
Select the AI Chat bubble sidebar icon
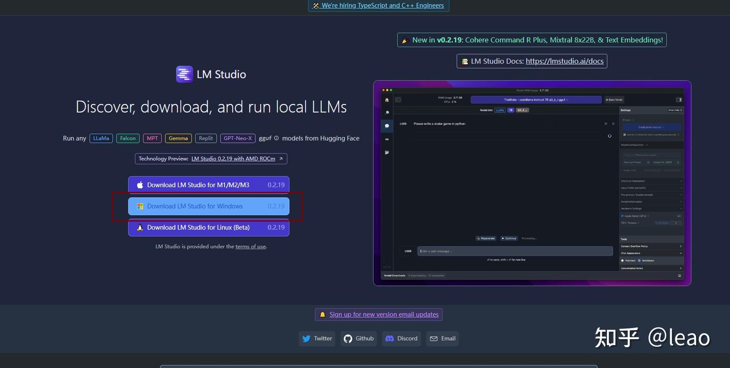[x=387, y=125]
